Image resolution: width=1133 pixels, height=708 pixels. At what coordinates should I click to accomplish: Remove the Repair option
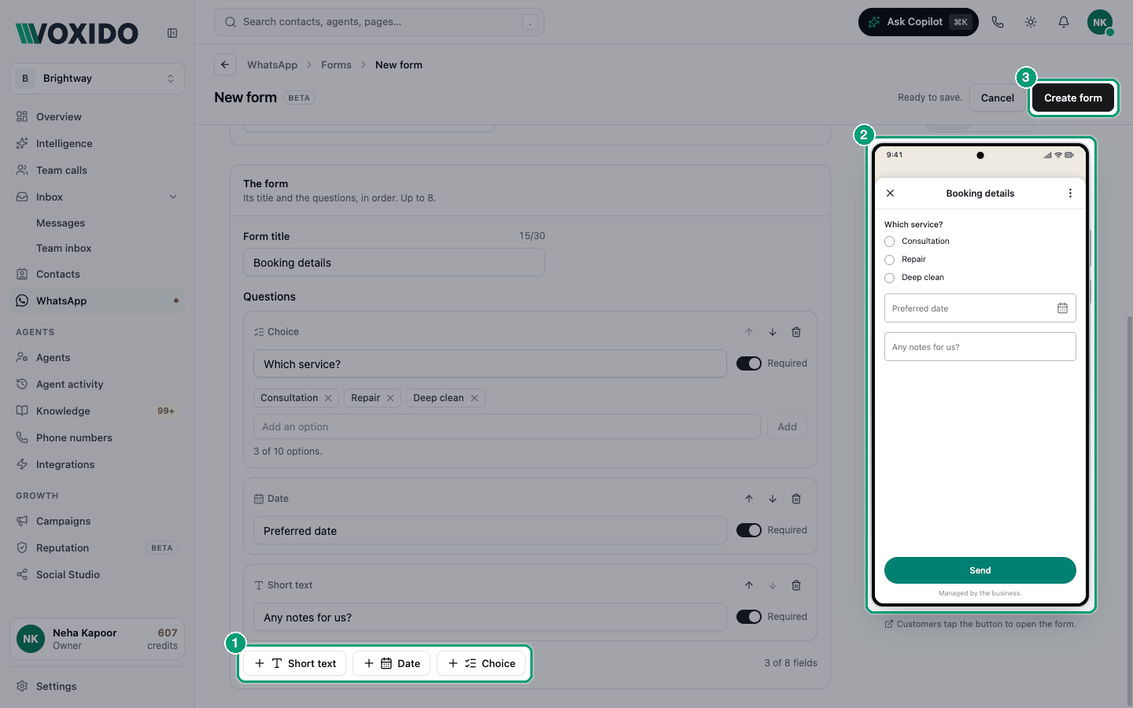[x=390, y=398]
